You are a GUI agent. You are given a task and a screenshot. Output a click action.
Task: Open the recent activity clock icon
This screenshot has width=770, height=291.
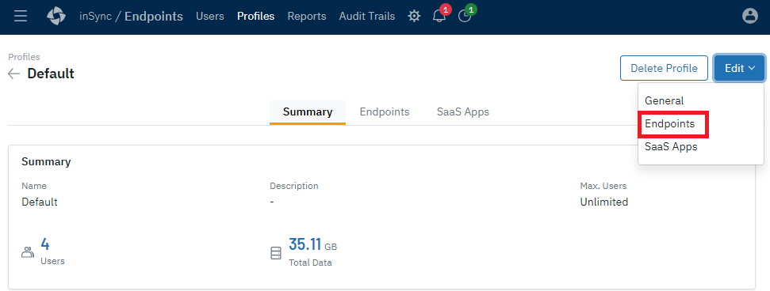click(x=464, y=16)
